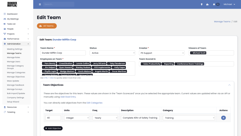Viewport: 241px width, 136px height.
Task: Click the Dashboard icon in sidebar
Action: tap(5, 14)
